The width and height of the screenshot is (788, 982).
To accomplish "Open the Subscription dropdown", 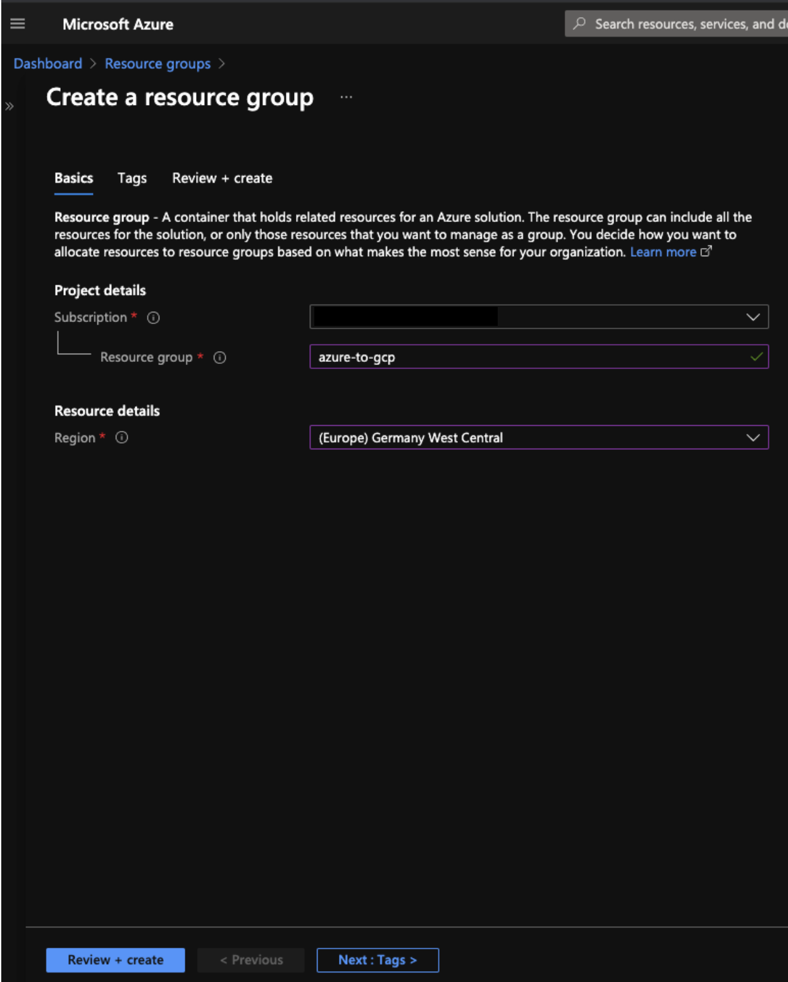I will click(x=539, y=317).
